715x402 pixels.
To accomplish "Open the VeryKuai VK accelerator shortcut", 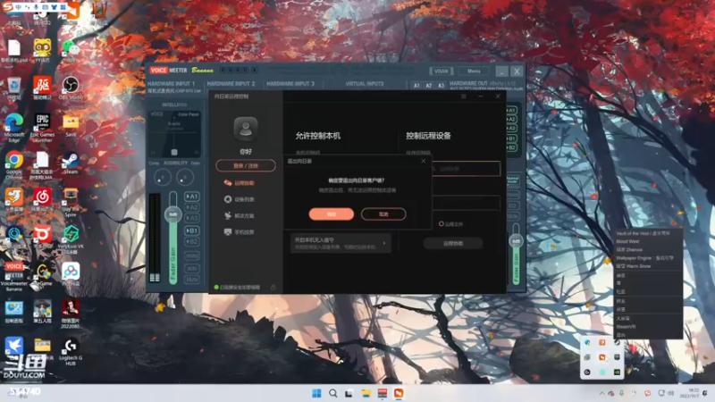I will pos(71,239).
